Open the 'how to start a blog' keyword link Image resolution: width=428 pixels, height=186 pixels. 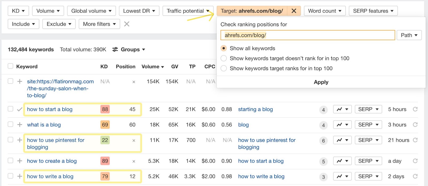[x=50, y=109]
